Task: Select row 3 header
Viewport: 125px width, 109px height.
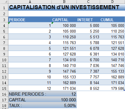Action: pyautogui.click(x=4, y=20)
